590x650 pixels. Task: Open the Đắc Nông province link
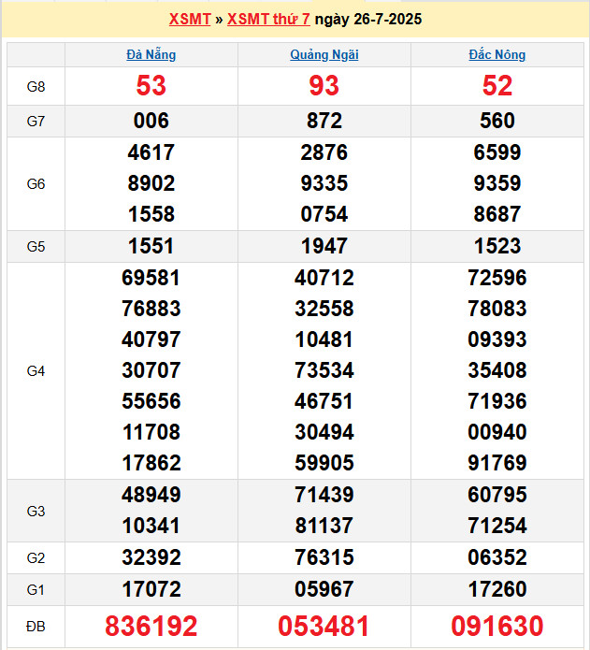click(497, 55)
